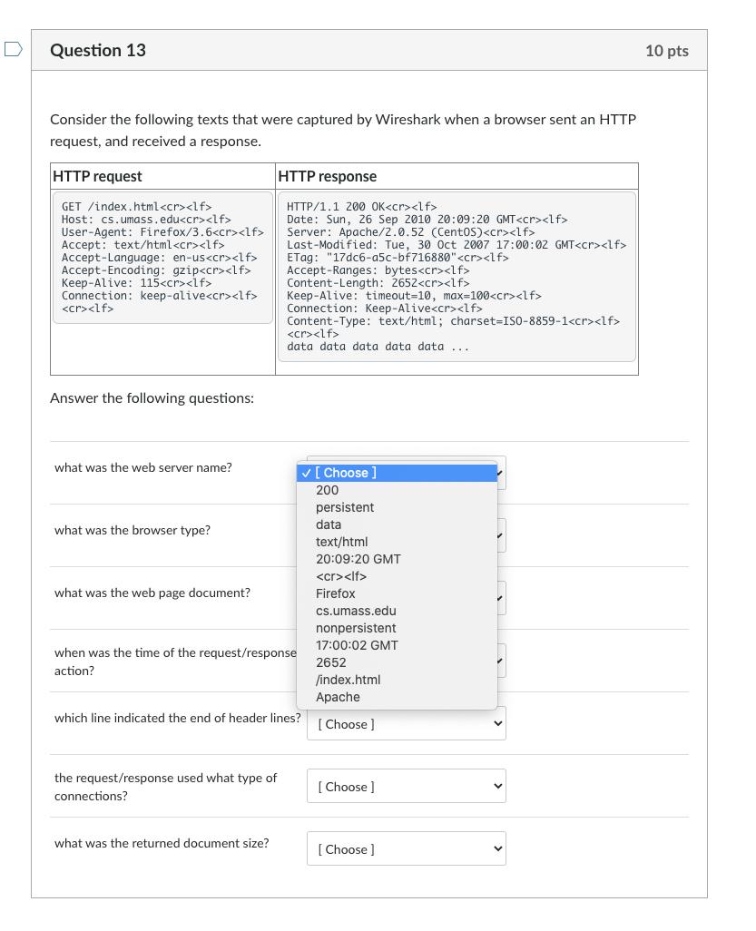Open dropdown for type of connections question

(407, 786)
